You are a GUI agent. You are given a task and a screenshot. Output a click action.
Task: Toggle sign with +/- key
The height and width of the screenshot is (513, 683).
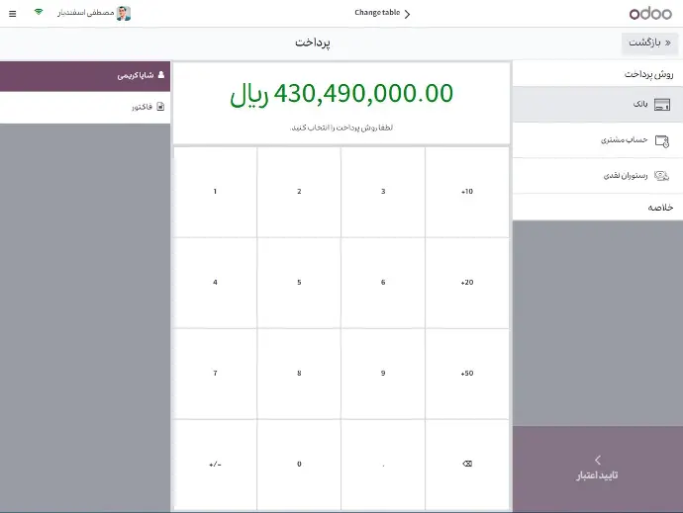[x=215, y=464]
